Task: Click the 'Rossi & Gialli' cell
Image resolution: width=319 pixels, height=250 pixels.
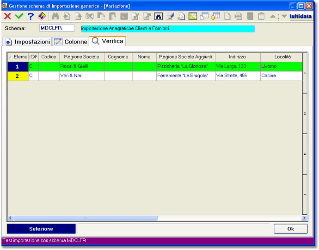Action: (82, 66)
